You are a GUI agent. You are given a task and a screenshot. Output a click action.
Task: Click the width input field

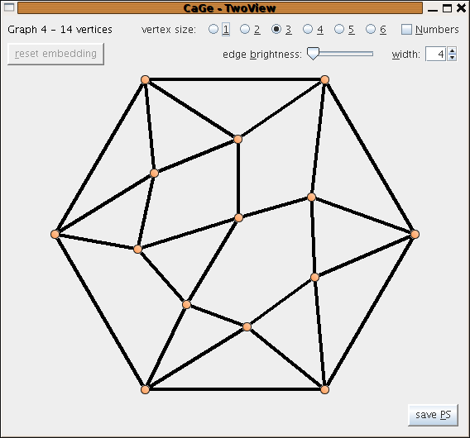(436, 54)
